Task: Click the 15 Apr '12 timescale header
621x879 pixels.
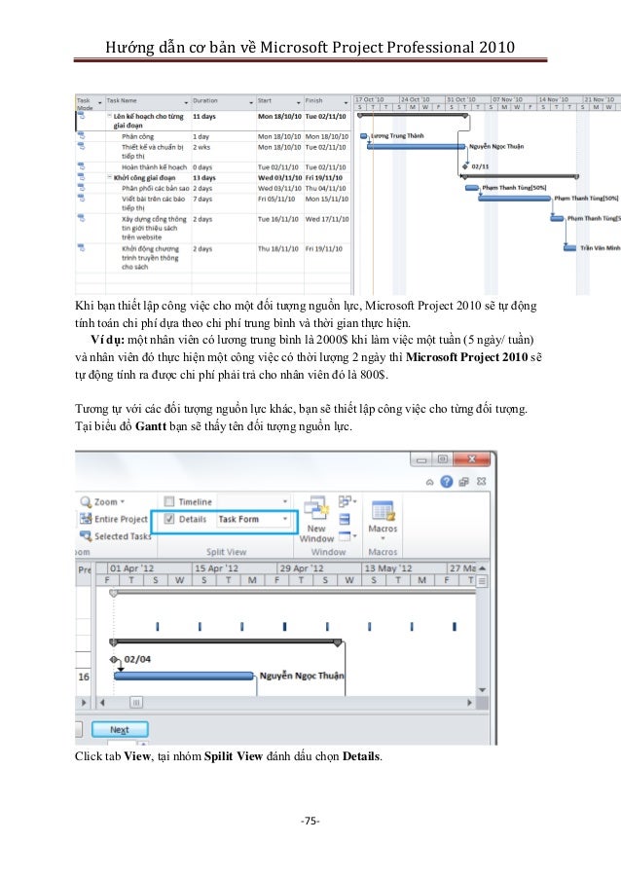Action: coord(235,568)
